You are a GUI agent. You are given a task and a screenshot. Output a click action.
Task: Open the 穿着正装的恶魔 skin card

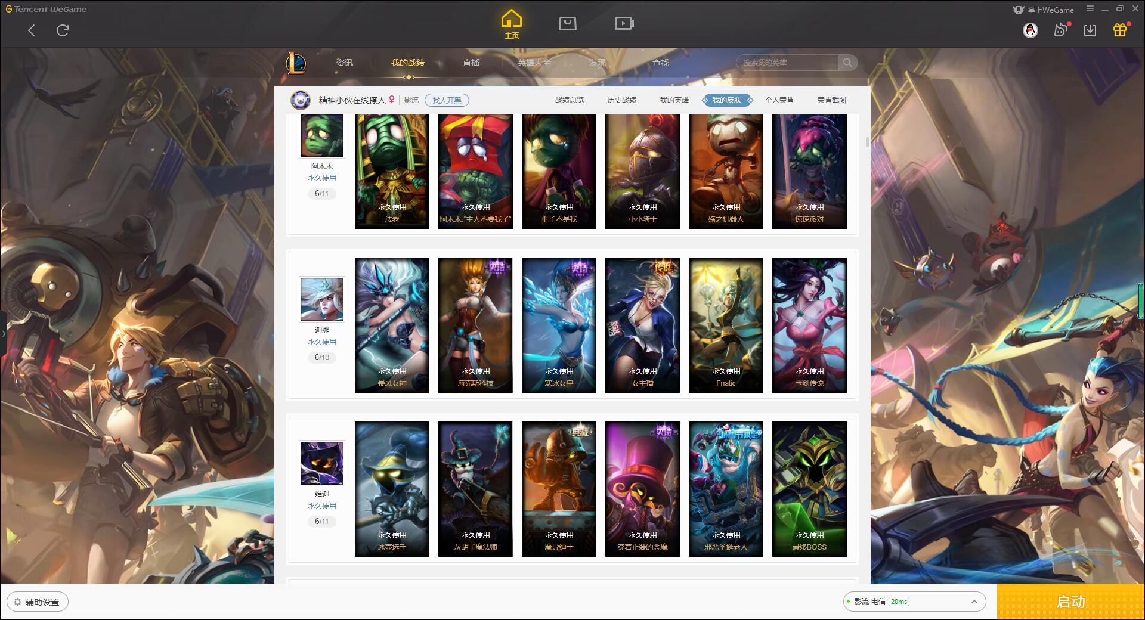tap(642, 489)
